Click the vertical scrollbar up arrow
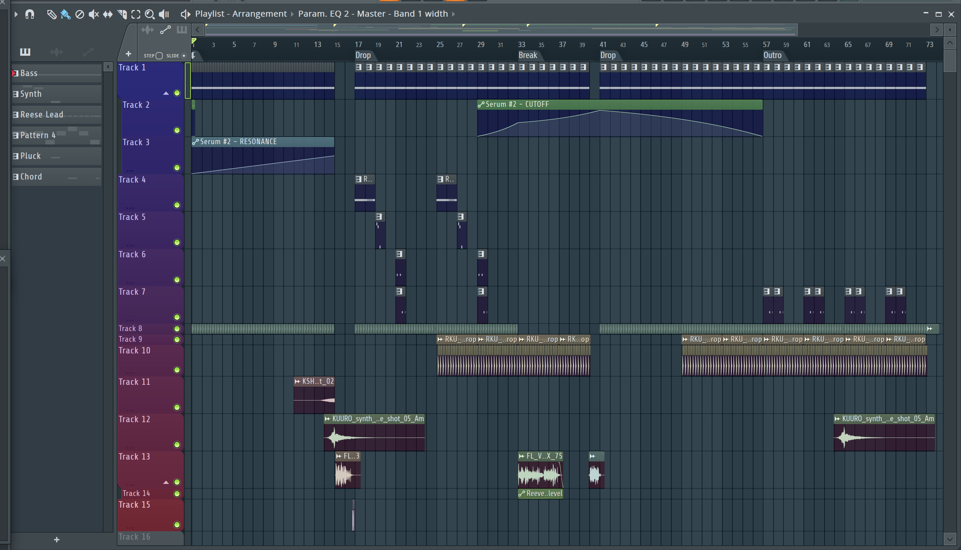The height and width of the screenshot is (550, 961). (950, 43)
